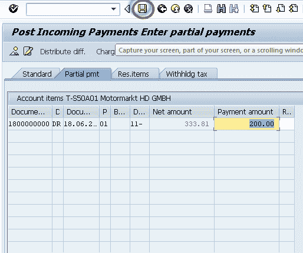The height and width of the screenshot is (253, 303).
Task: Click the Find binoculars icon
Action: tap(221, 9)
